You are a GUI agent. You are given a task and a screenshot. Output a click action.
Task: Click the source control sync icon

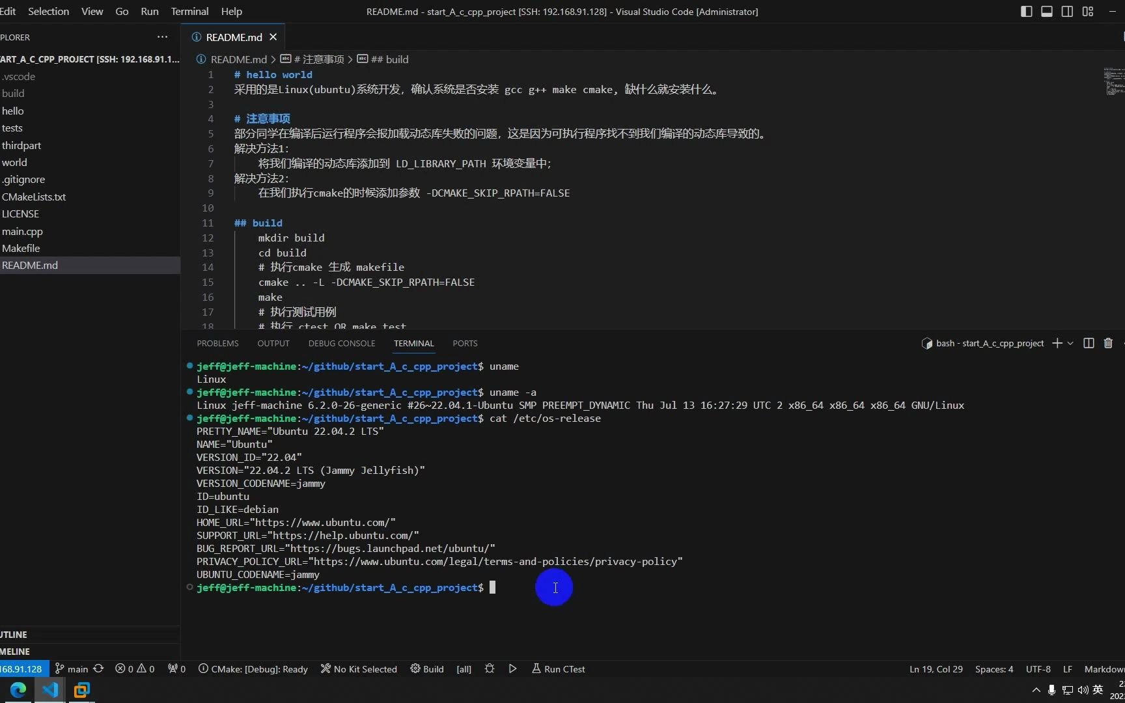pos(98,669)
